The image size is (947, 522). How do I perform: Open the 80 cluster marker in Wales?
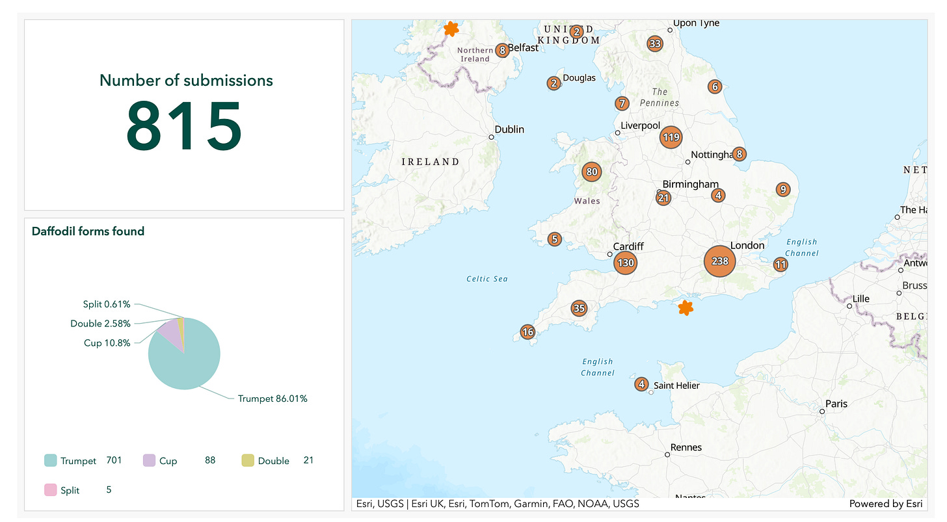coord(591,172)
